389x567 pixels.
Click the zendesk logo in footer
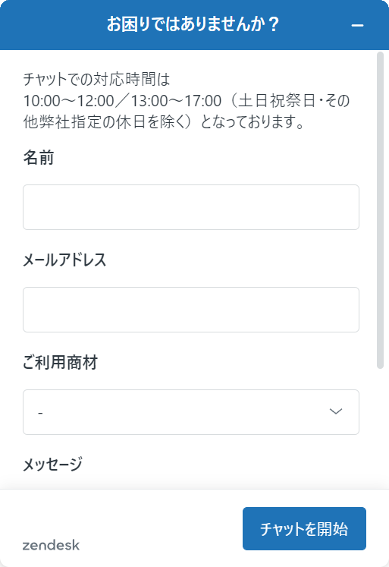point(51,545)
